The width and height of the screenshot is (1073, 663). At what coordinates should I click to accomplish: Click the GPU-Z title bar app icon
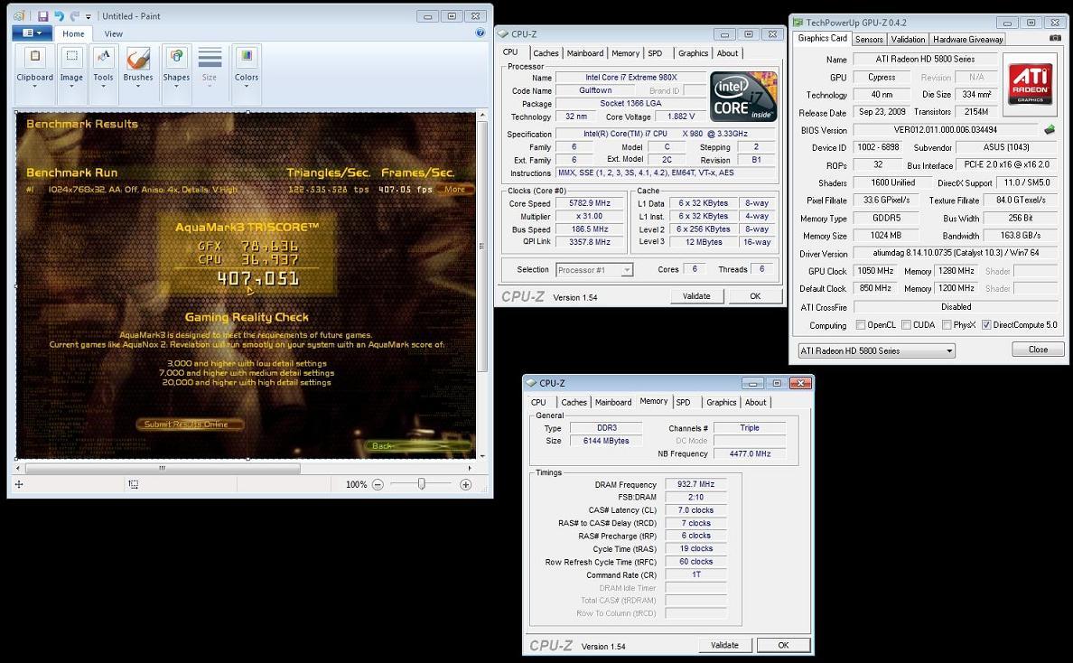798,23
